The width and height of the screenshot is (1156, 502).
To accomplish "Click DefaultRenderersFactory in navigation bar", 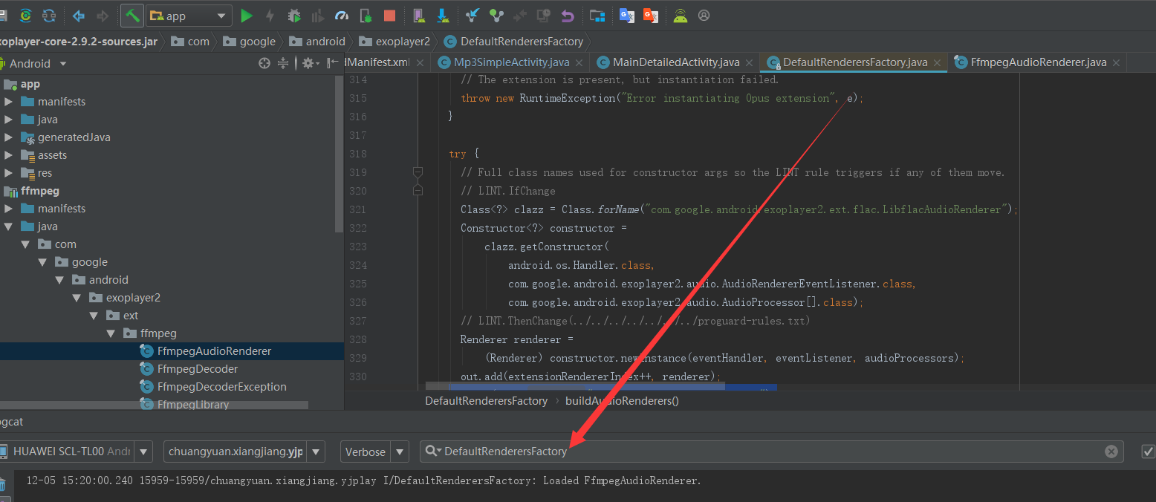I will [513, 42].
